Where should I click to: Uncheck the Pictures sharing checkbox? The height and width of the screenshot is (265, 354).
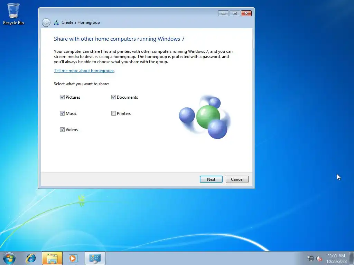(x=62, y=97)
